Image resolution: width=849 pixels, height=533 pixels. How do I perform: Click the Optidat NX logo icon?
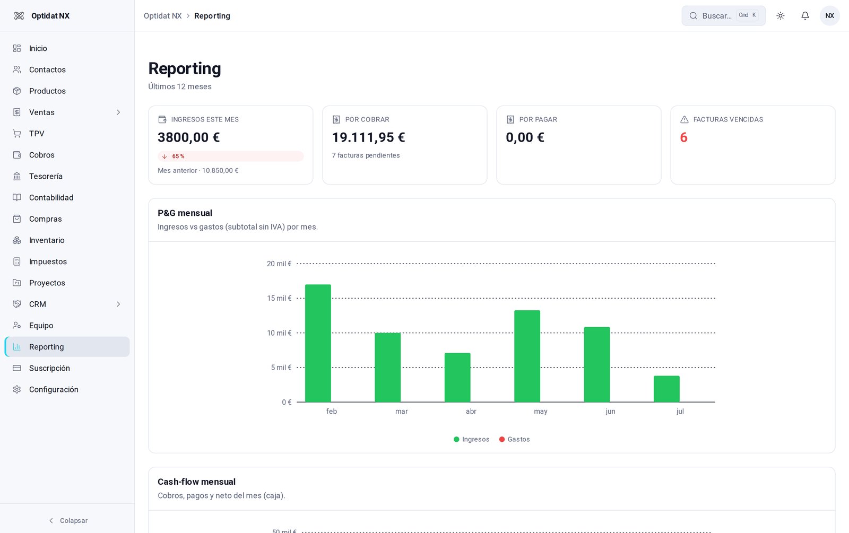(19, 16)
